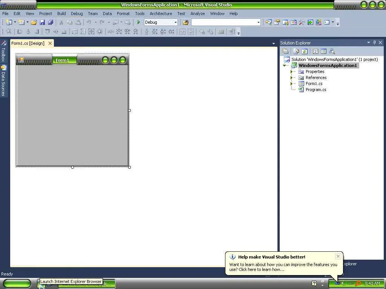This screenshot has height=289, width=386.
Task: Toggle auto-hide pin on Solution Explorer
Action: tap(374, 43)
